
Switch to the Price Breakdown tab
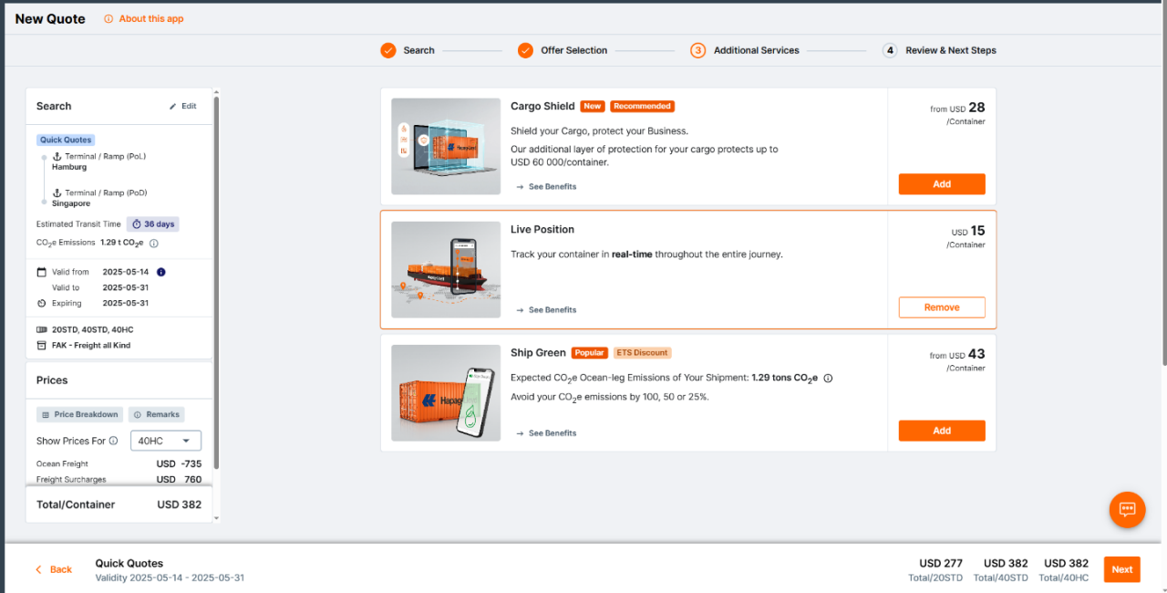[x=79, y=414]
